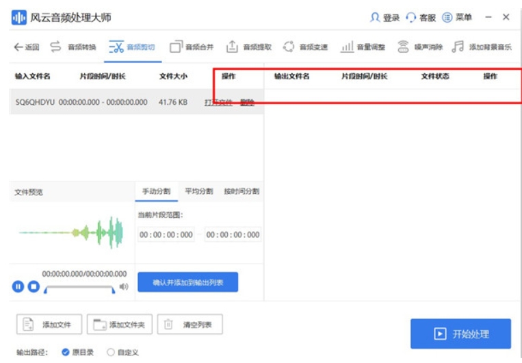Open 添加背景音乐 add background music
Image resolution: width=522 pixels, height=363 pixels.
[x=482, y=47]
